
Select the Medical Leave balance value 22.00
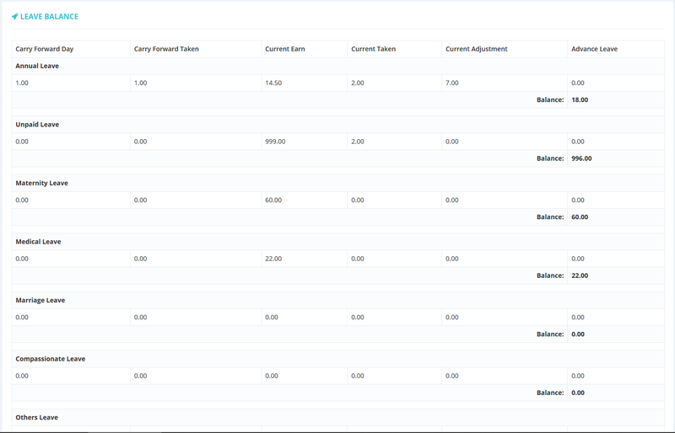coord(580,275)
